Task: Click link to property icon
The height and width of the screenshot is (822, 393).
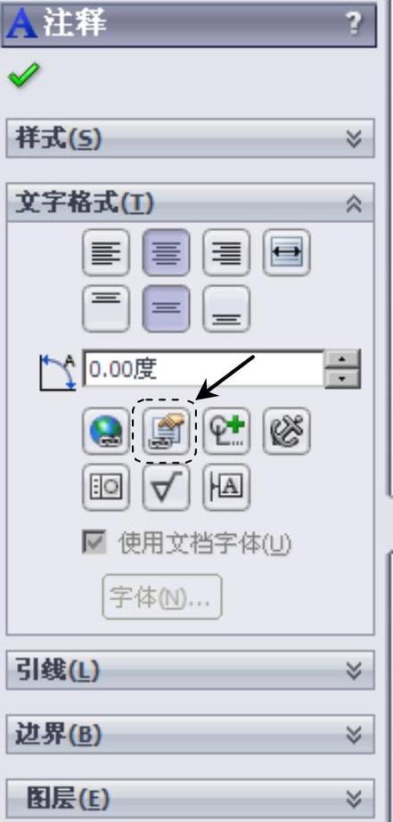Action: [166, 431]
